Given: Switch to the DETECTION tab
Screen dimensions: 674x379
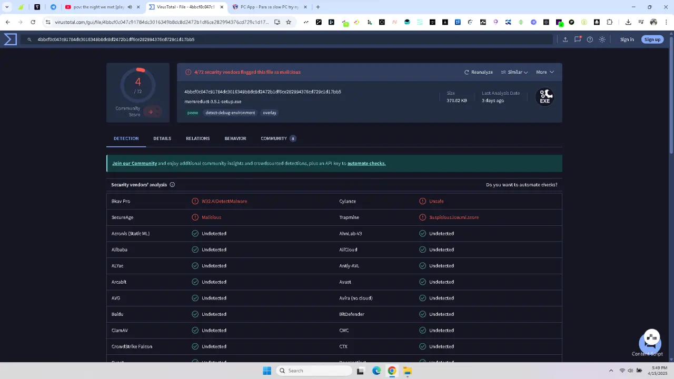Looking at the screenshot, I should coord(126,138).
